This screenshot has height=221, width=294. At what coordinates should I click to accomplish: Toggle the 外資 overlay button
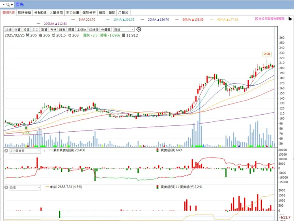pyautogui.click(x=17, y=30)
